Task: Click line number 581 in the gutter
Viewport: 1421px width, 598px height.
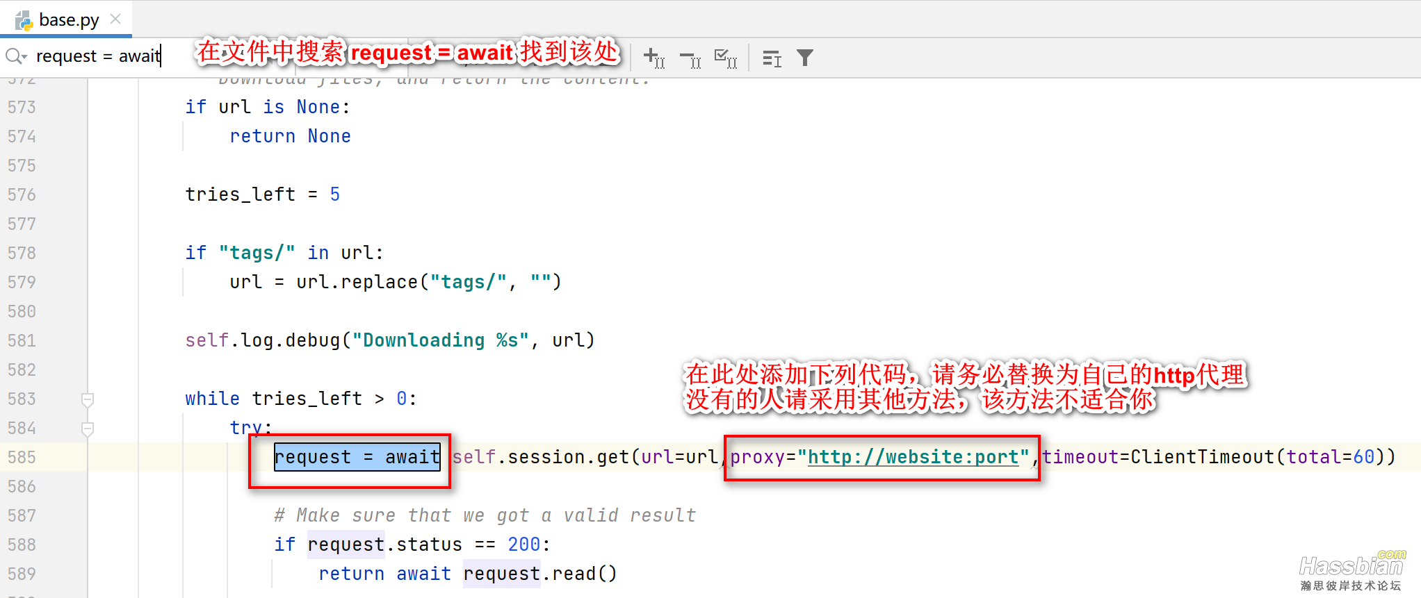Action: pos(22,340)
